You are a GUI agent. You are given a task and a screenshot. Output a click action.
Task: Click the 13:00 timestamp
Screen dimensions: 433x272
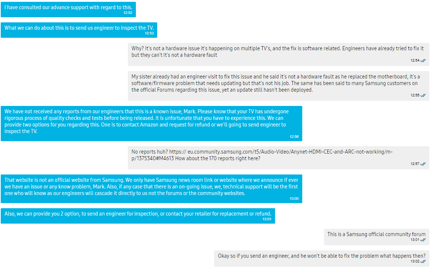294,198
